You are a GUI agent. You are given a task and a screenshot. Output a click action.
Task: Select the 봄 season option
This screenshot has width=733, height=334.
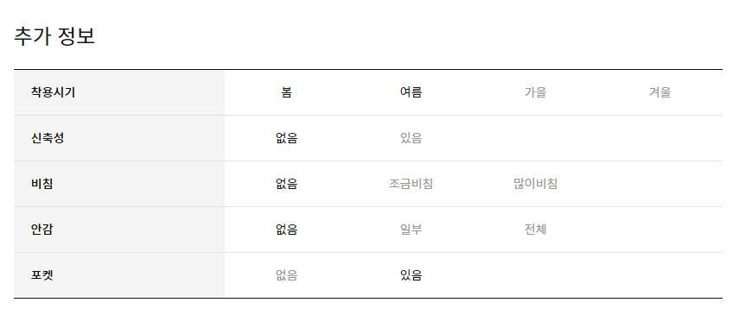[x=287, y=92]
